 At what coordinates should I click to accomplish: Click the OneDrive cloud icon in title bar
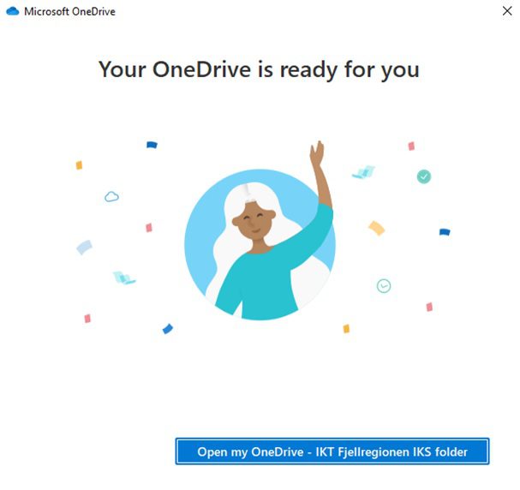tap(13, 11)
